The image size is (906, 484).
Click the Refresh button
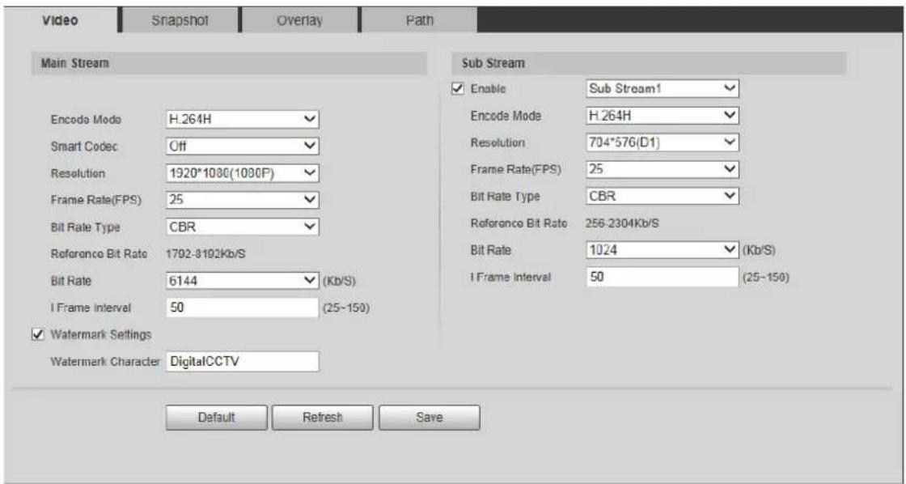point(323,417)
